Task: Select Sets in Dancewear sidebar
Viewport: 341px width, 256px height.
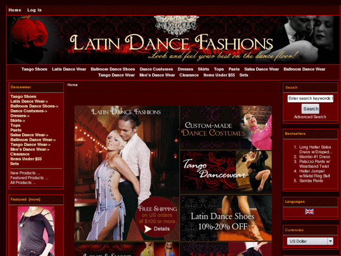Action: [15, 163]
